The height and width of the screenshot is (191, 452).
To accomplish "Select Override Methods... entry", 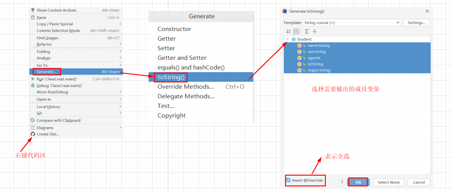I will 201,87.
